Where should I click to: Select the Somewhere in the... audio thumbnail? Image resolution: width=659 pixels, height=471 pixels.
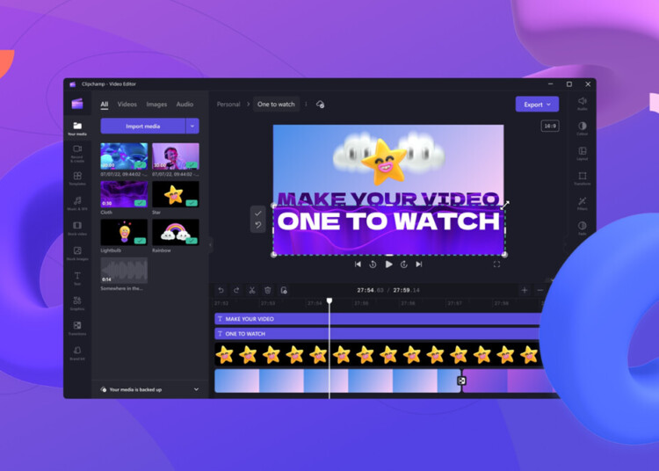[124, 270]
